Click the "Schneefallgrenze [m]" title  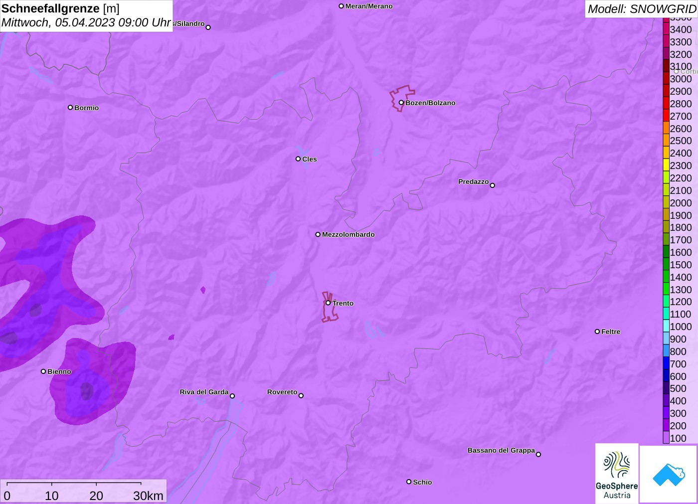(60, 8)
